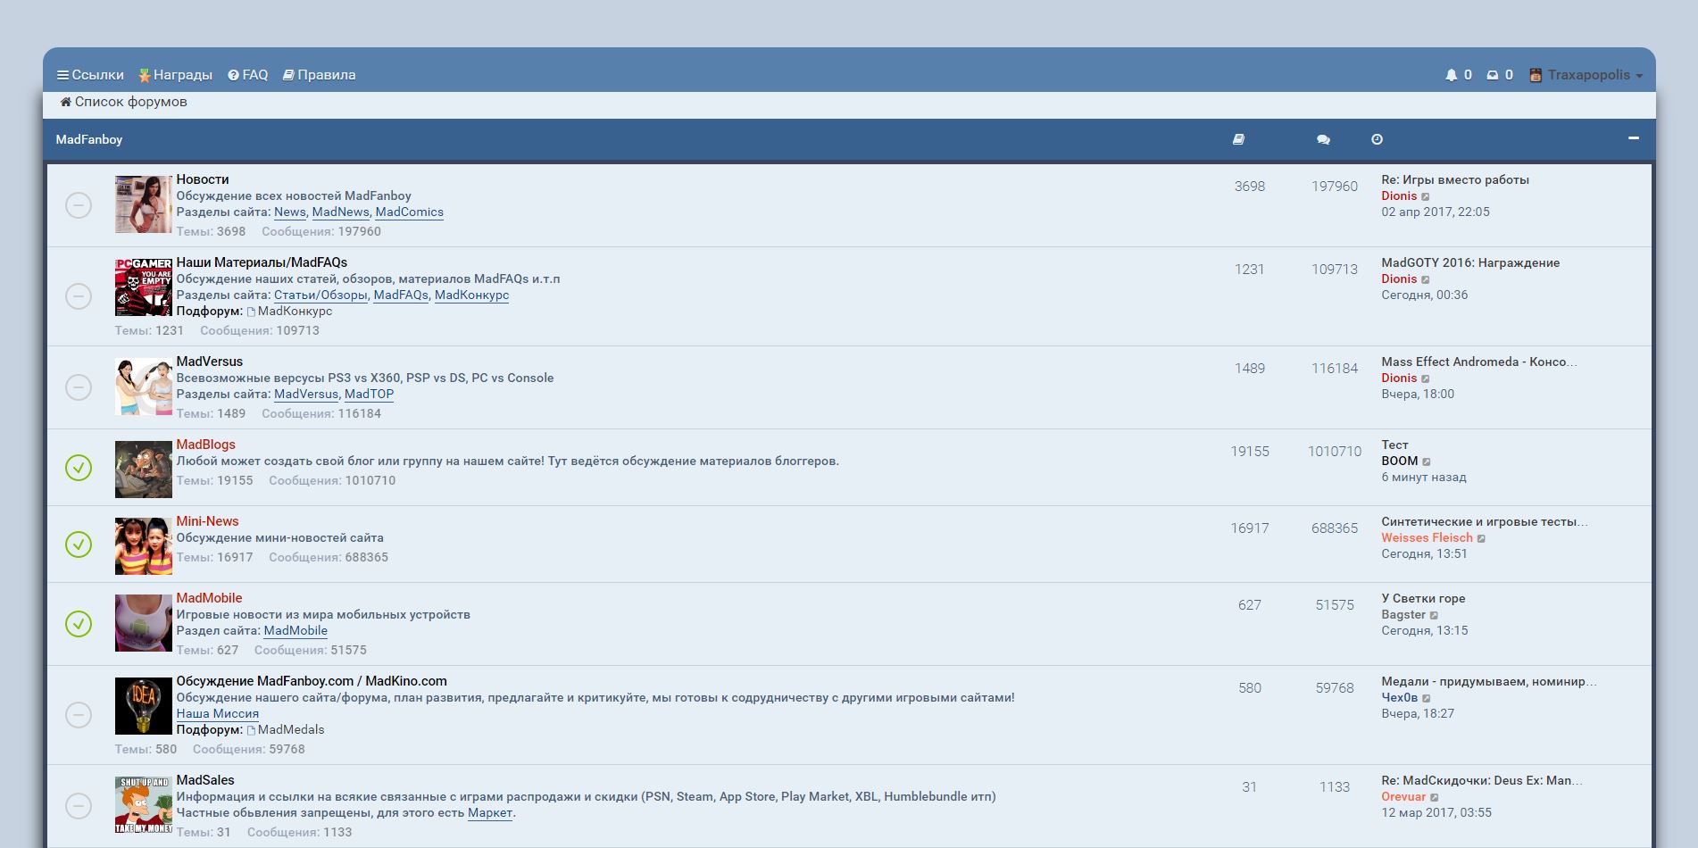This screenshot has width=1698, height=848.
Task: Open last post Re: MadСкидочки: Deus Ex
Action: click(1482, 781)
